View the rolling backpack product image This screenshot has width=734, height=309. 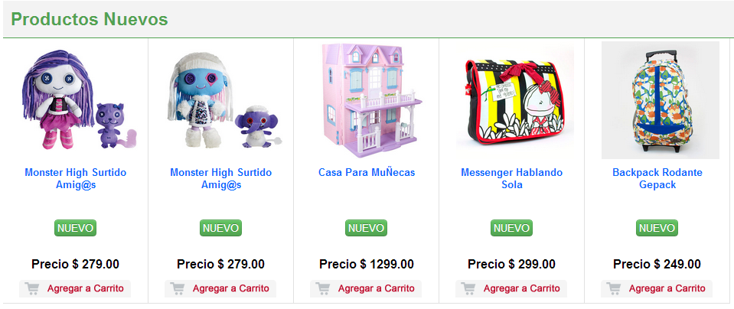point(660,100)
